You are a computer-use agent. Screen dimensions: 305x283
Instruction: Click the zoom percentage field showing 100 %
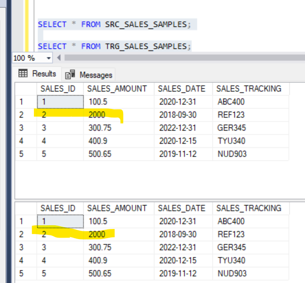[25, 58]
